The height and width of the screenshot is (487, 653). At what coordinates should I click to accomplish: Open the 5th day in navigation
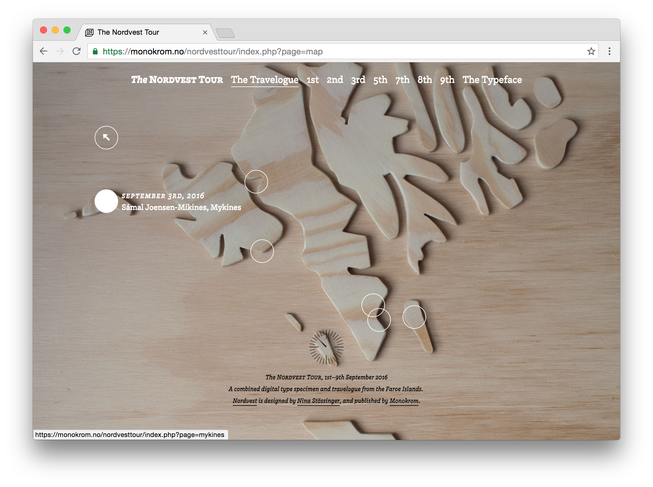pos(380,80)
